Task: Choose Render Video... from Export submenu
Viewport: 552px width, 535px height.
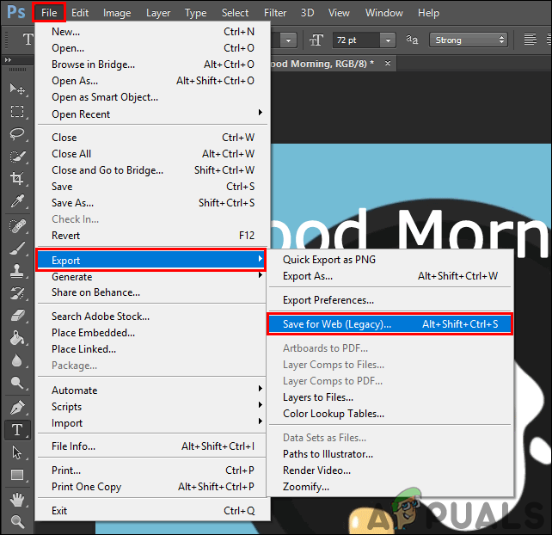Action: coord(390,470)
